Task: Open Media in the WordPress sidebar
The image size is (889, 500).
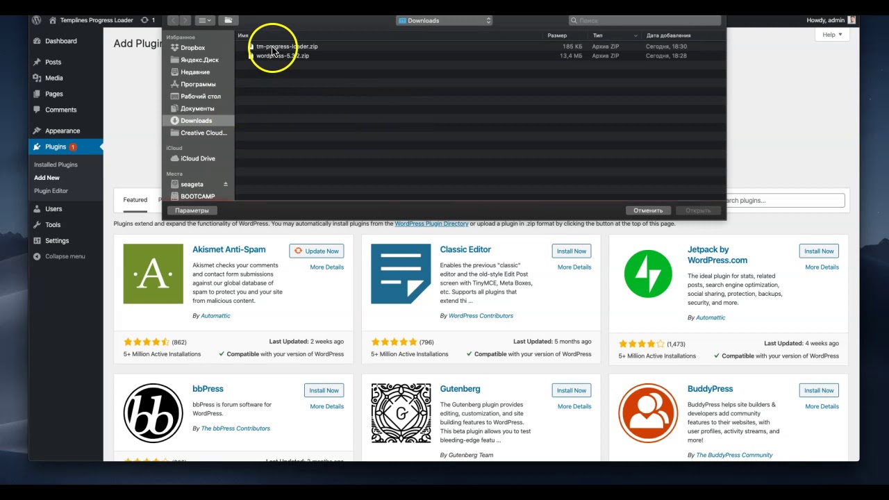Action: tap(53, 78)
